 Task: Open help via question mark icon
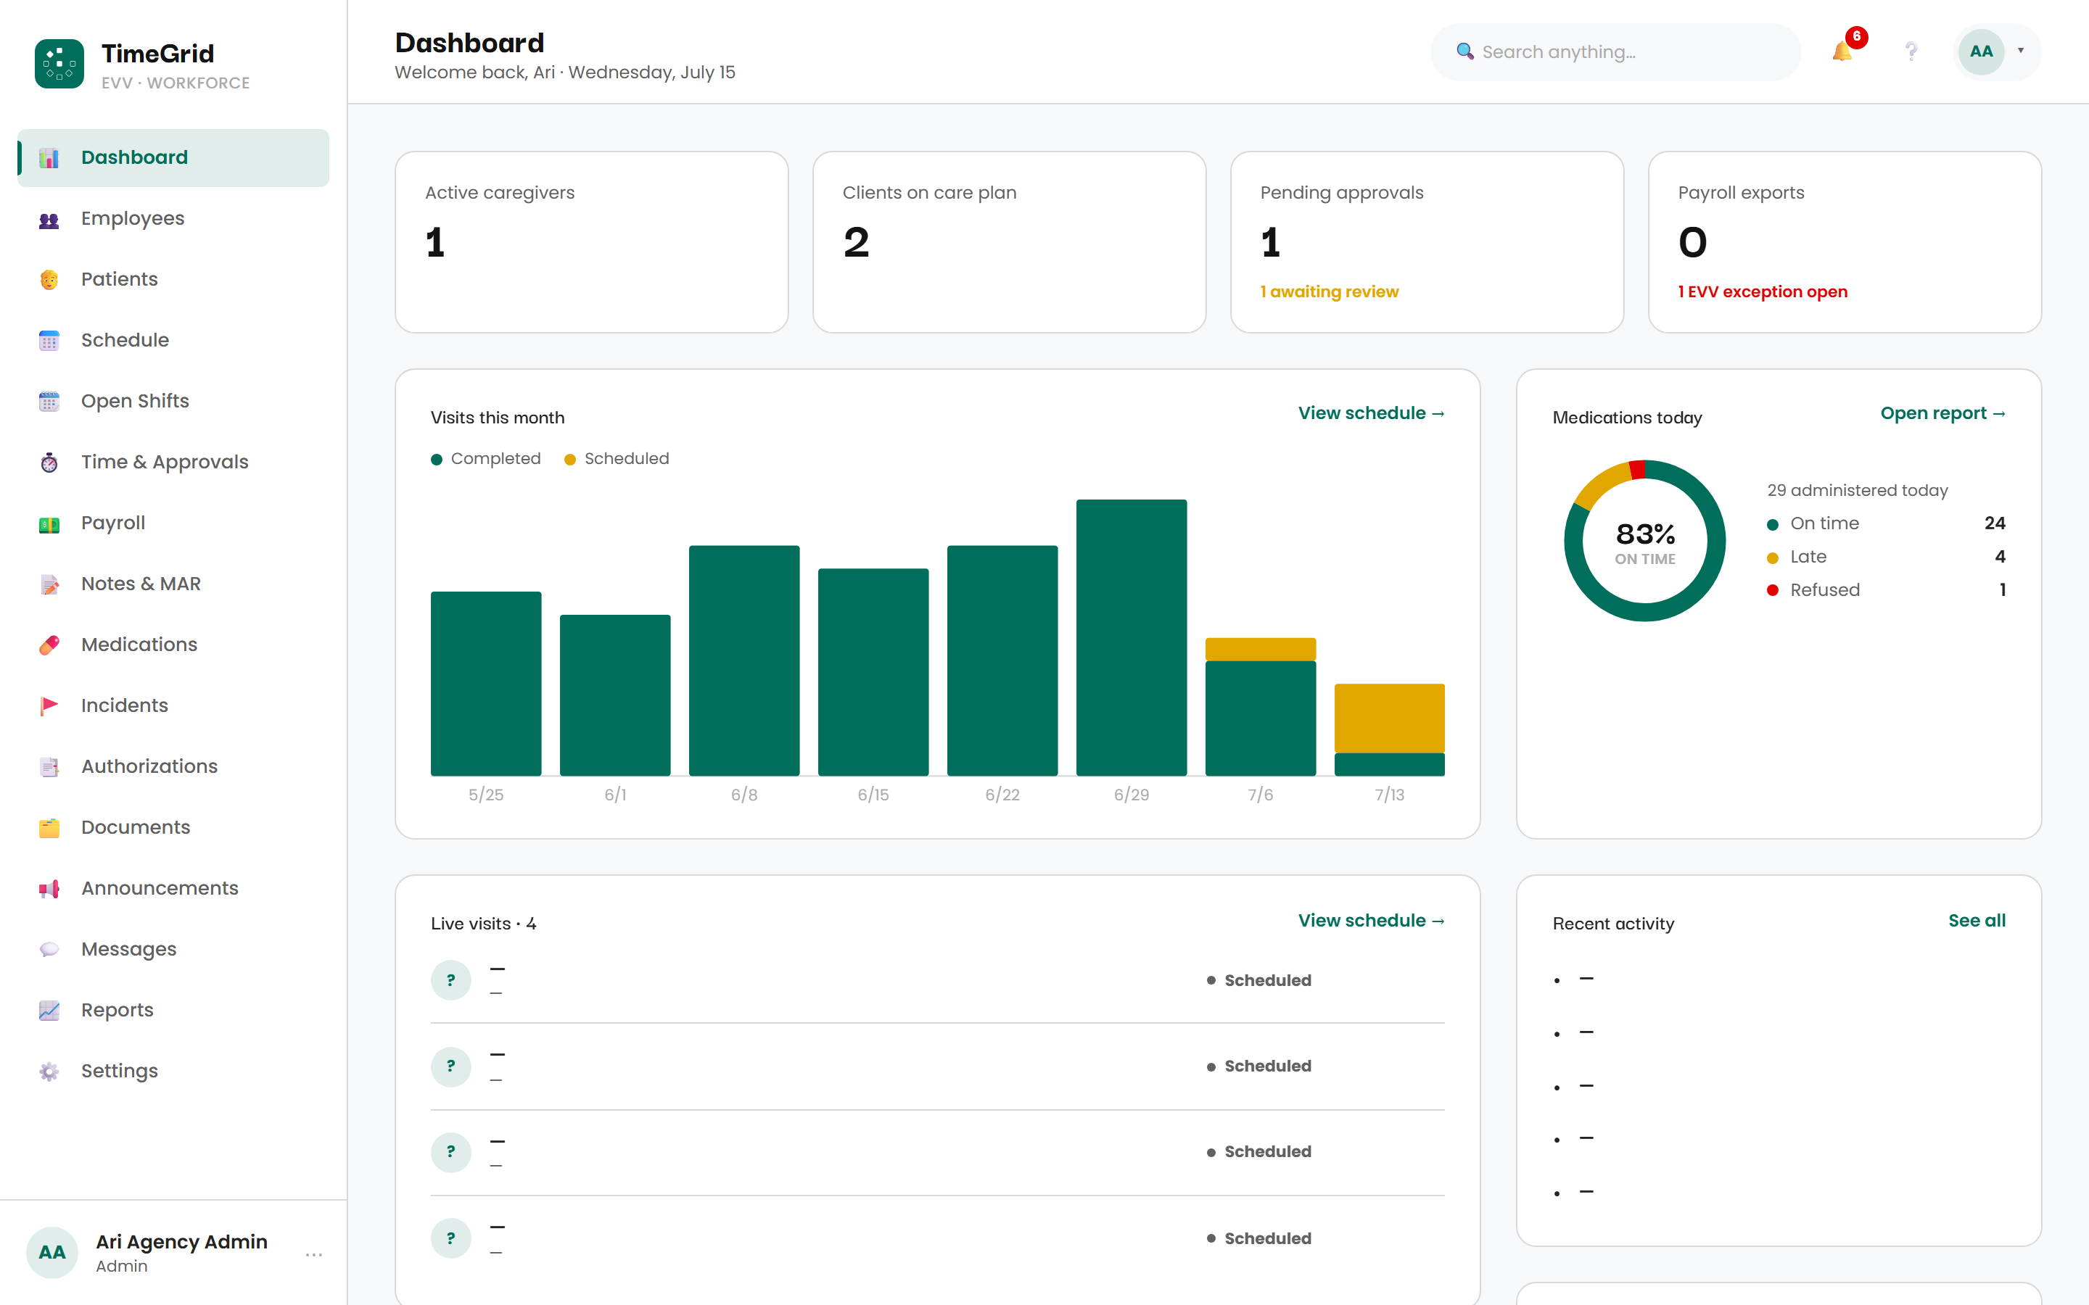click(x=1911, y=51)
